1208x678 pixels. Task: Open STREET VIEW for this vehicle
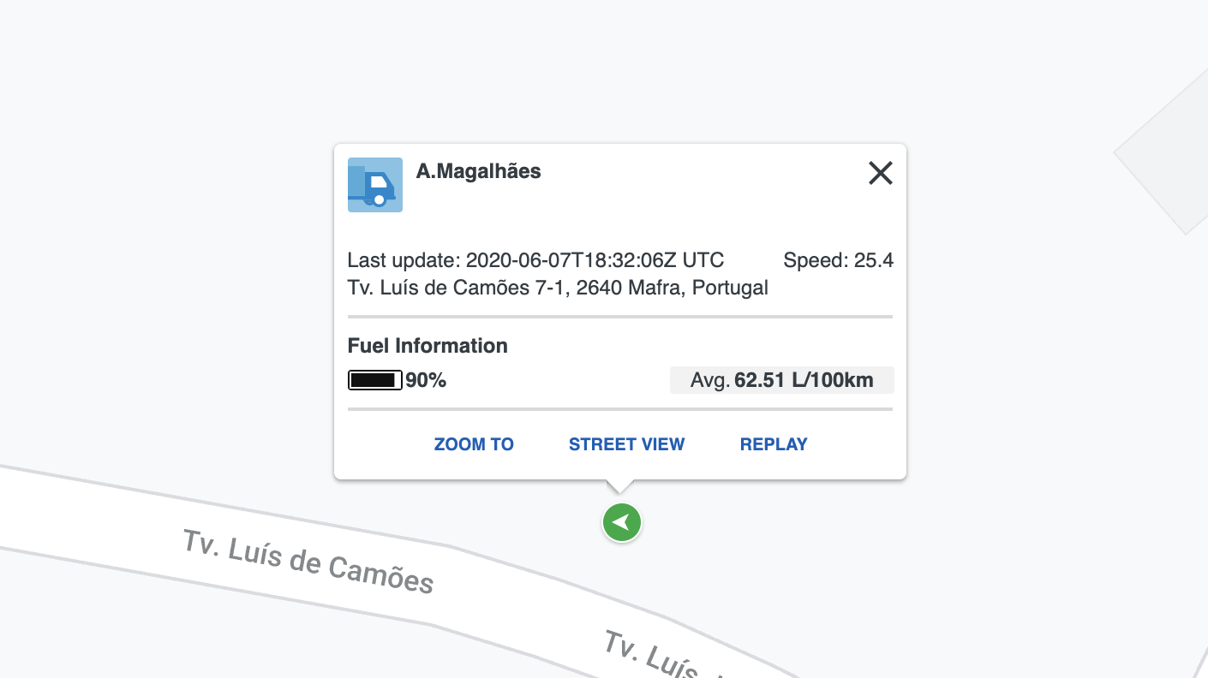[x=627, y=444]
